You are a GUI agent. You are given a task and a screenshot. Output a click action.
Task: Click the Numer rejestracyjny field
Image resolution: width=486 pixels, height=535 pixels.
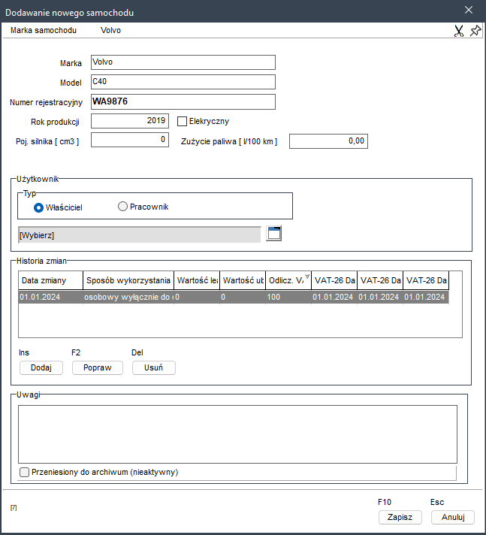click(183, 101)
